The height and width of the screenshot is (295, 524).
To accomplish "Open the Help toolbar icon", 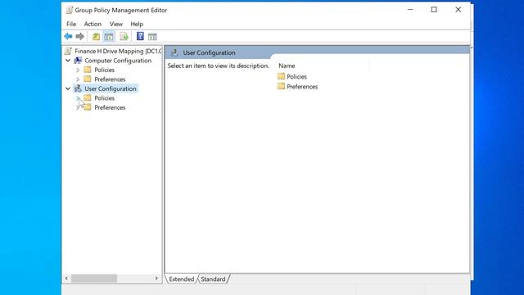I will (140, 36).
